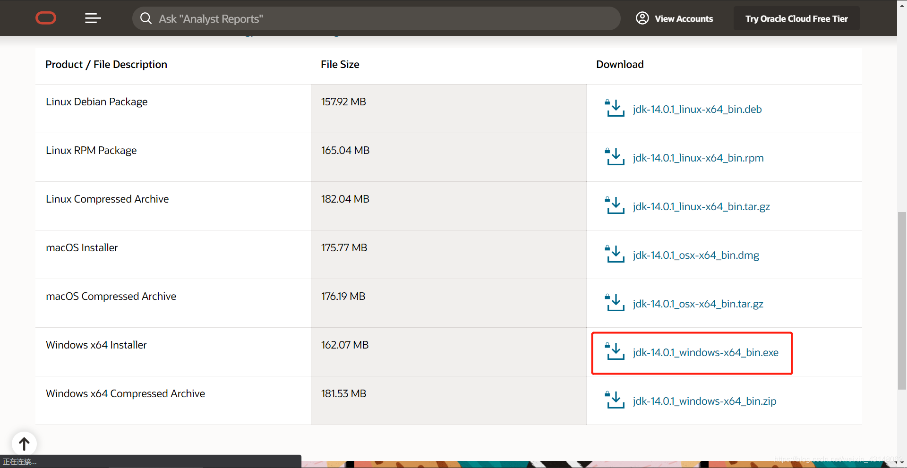Click download icon for linux-x64_bin.rpm

click(x=615, y=157)
